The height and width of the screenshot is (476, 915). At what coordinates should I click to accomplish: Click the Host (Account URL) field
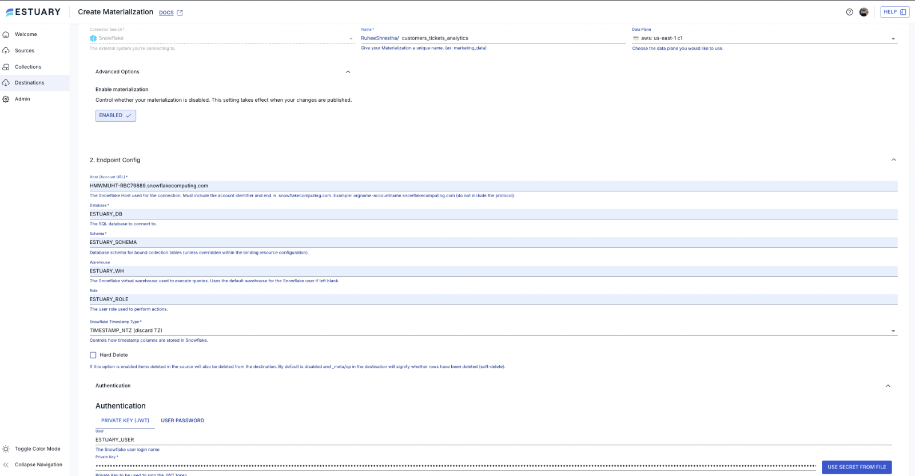(x=494, y=186)
